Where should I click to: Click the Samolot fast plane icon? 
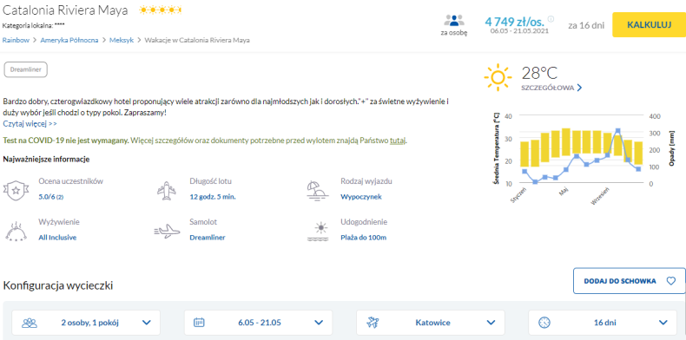pyautogui.click(x=167, y=231)
